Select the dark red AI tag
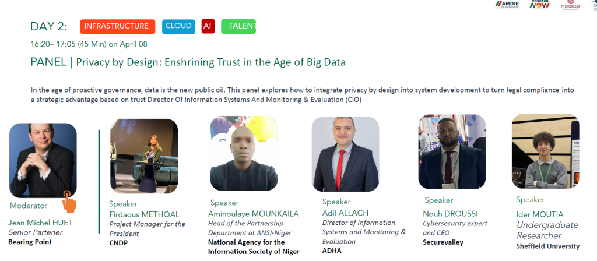597x261 pixels. [208, 26]
